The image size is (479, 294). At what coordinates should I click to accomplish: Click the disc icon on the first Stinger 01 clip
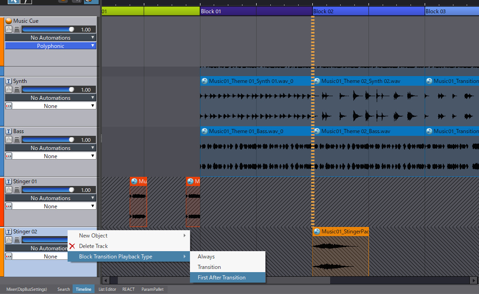pos(134,181)
